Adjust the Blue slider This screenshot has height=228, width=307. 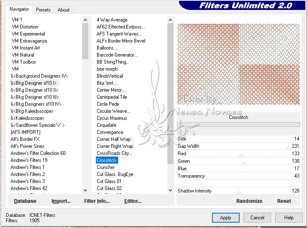point(238,169)
